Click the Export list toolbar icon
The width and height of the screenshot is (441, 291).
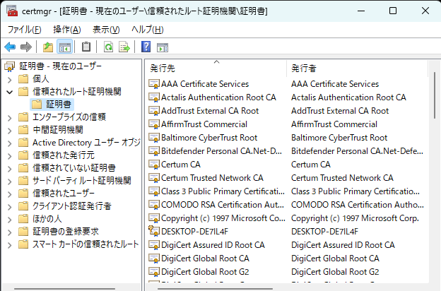[124, 47]
